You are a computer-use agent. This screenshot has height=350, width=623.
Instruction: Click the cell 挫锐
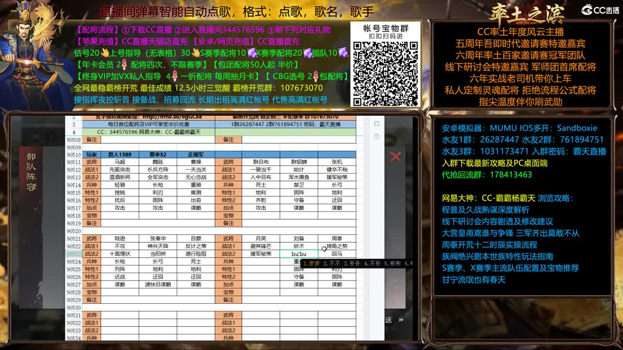coord(120,192)
